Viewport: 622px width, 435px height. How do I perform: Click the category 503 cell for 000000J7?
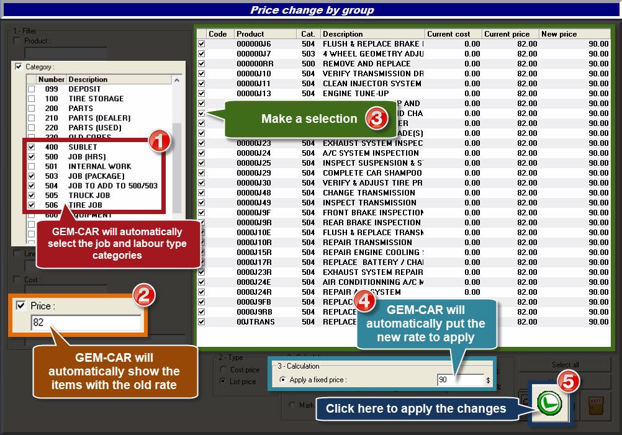tap(309, 53)
